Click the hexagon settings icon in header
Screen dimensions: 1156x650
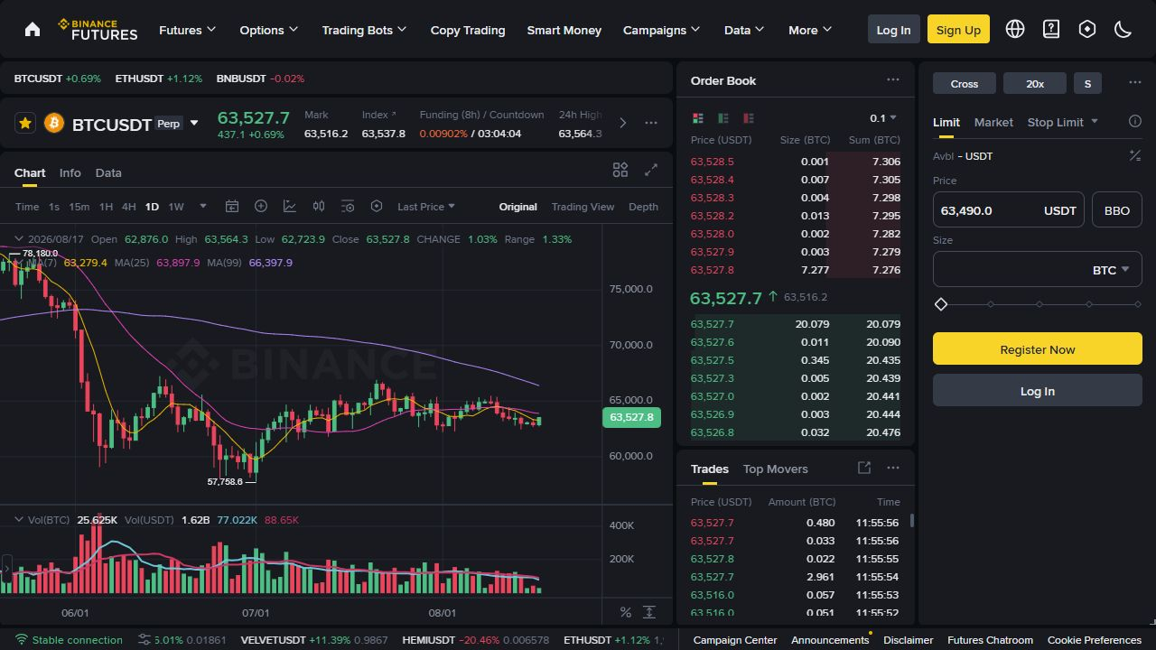click(1087, 29)
